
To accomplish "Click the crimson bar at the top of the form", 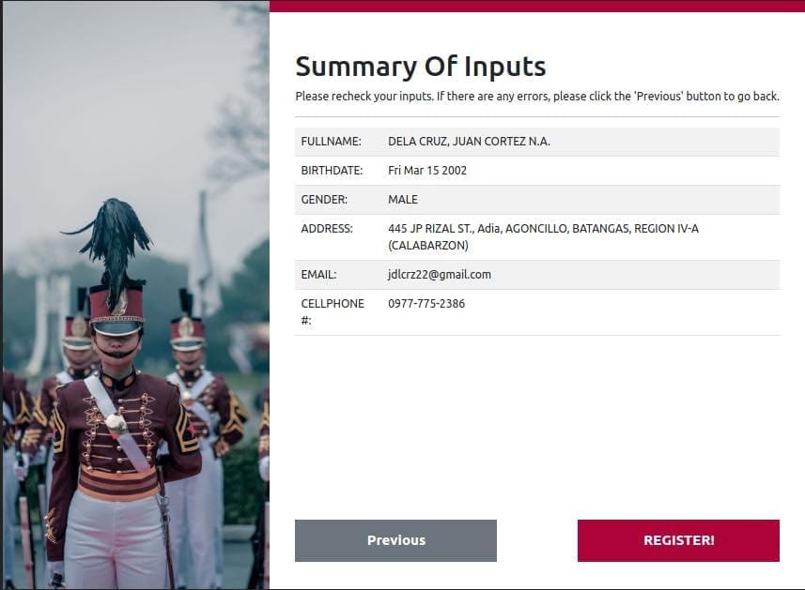I will [x=536, y=6].
